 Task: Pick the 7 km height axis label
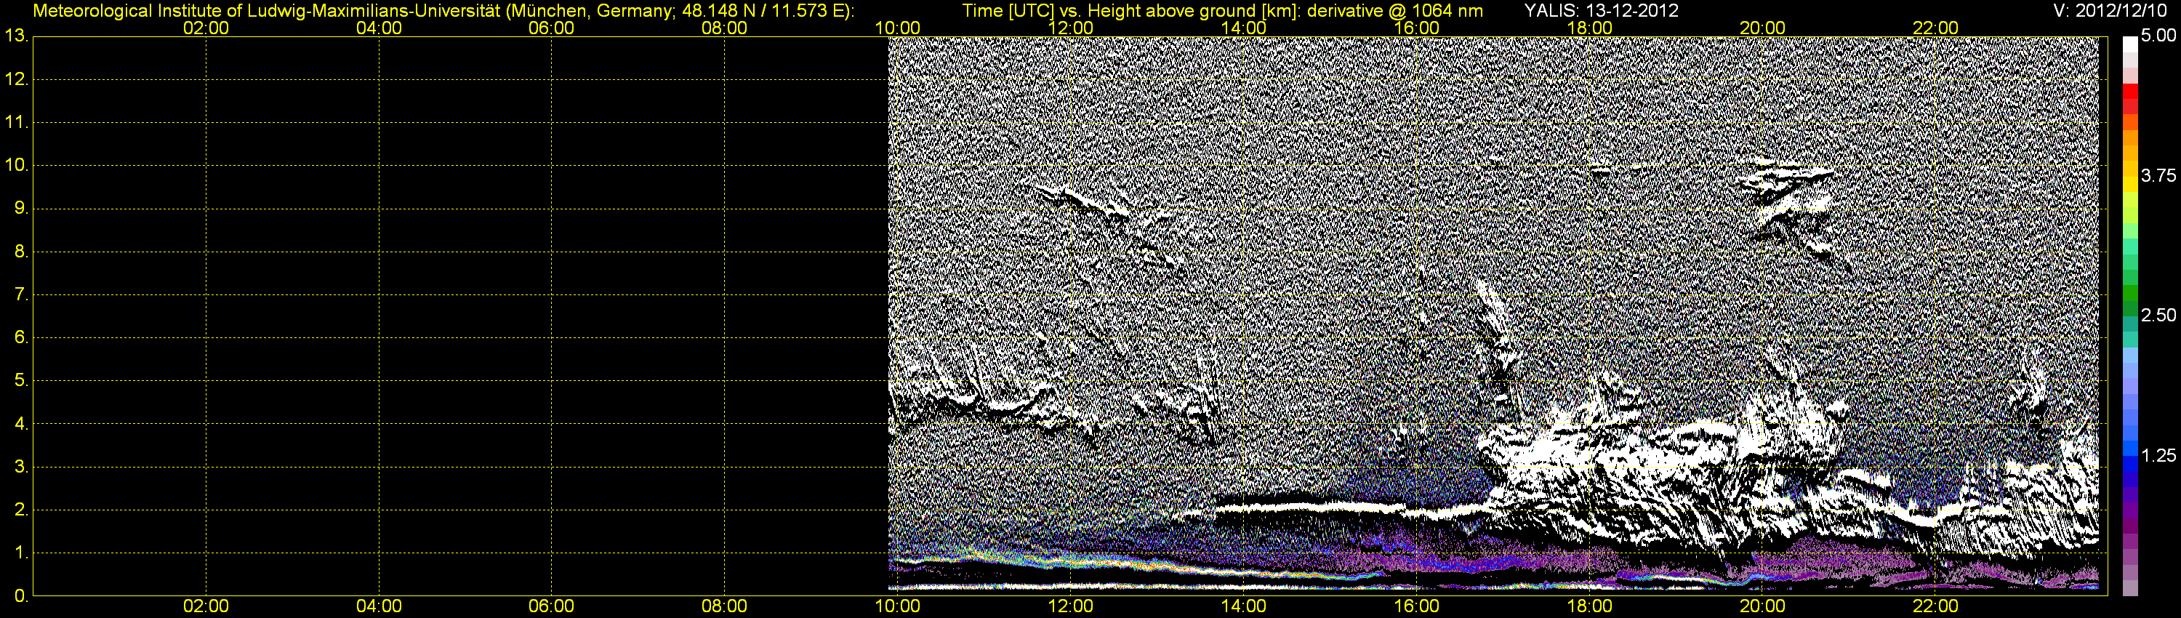[20, 294]
